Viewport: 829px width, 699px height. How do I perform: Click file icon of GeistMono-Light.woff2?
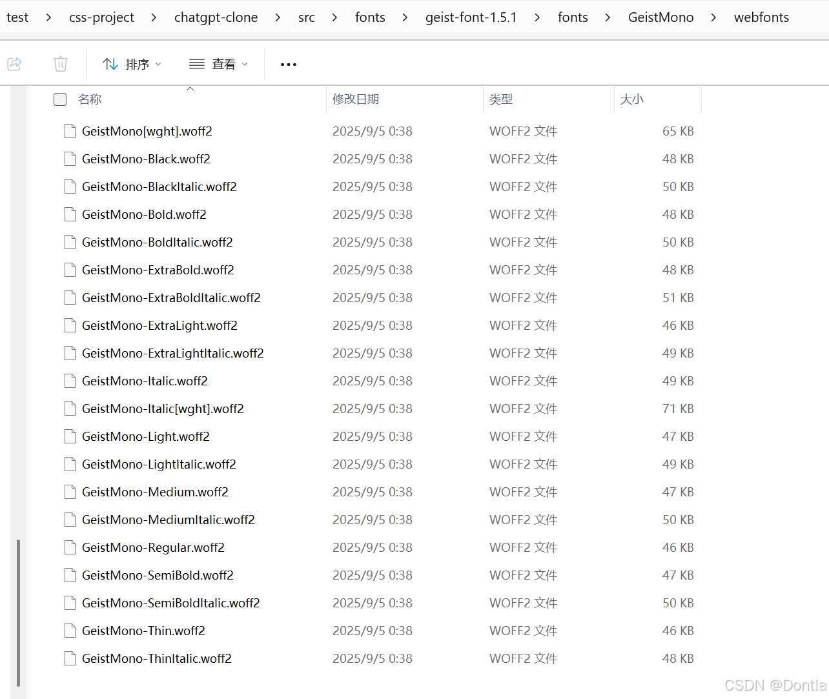click(x=70, y=436)
